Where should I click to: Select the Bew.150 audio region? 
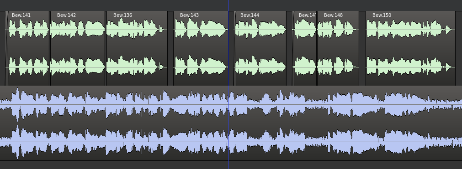tap(410, 48)
